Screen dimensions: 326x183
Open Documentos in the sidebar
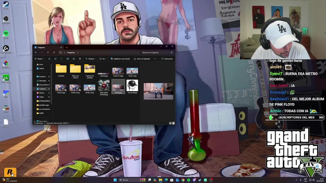pos(43,85)
